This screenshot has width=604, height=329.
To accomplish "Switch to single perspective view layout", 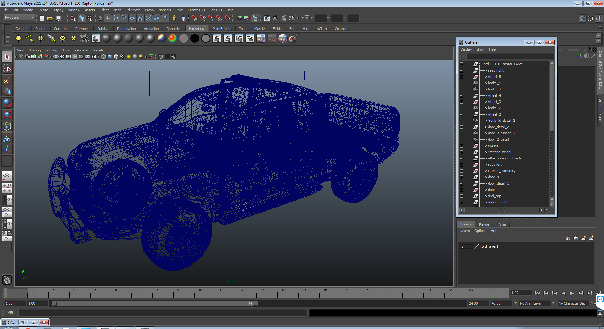I will [x=7, y=176].
